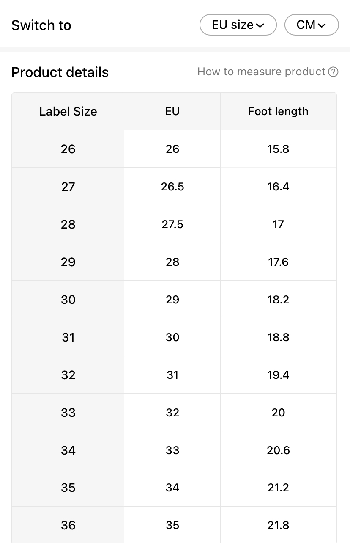Click the Foot length column header
The width and height of the screenshot is (350, 543).
pos(278,111)
